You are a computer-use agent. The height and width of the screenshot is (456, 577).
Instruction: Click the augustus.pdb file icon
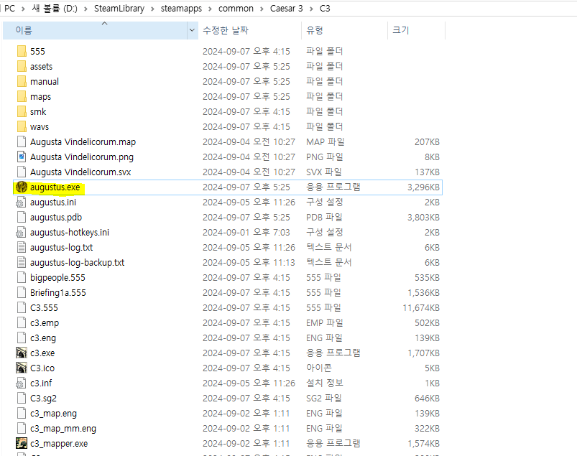click(x=22, y=217)
